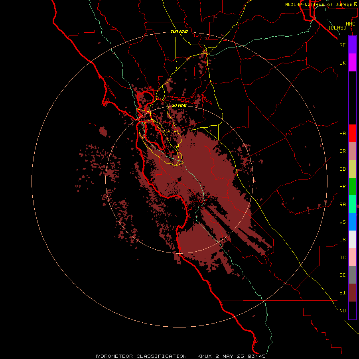Click the isolated echo patch offshore to the west
The width and height of the screenshot is (359, 359).
pyautogui.click(x=103, y=131)
